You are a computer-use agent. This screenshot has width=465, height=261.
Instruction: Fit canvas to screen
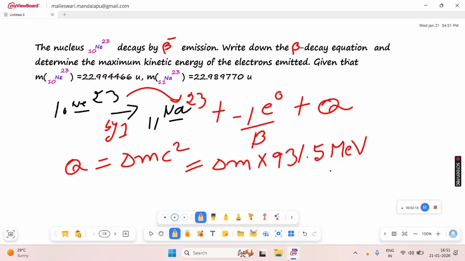click(405, 234)
